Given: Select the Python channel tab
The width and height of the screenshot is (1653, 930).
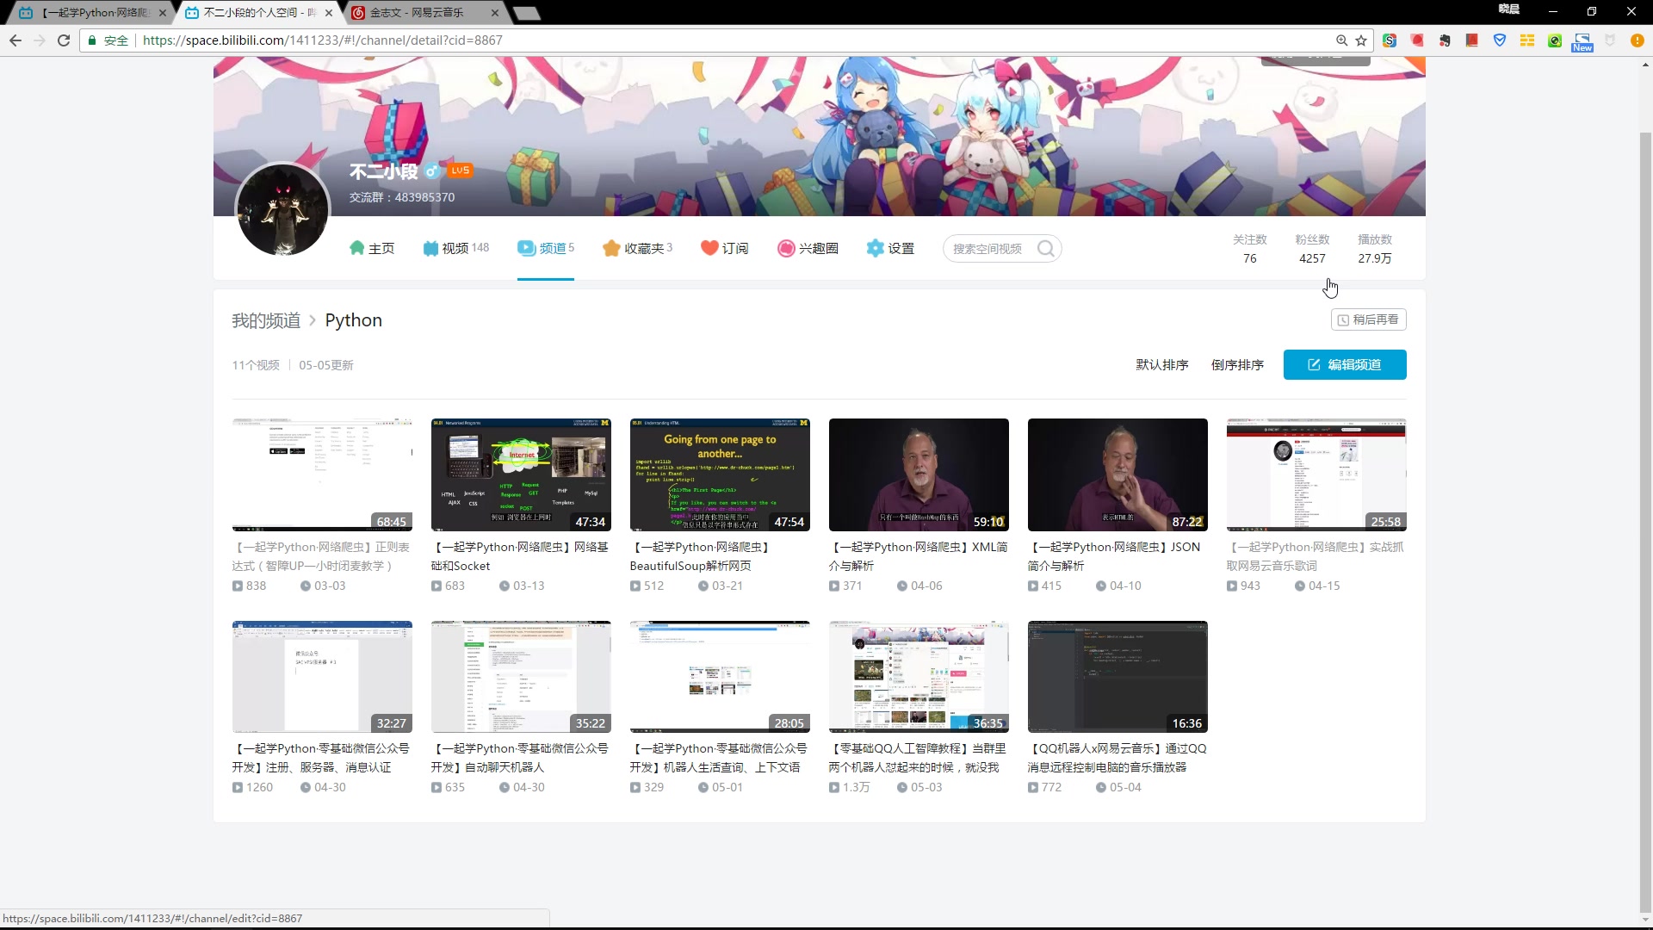Looking at the screenshot, I should [x=353, y=320].
